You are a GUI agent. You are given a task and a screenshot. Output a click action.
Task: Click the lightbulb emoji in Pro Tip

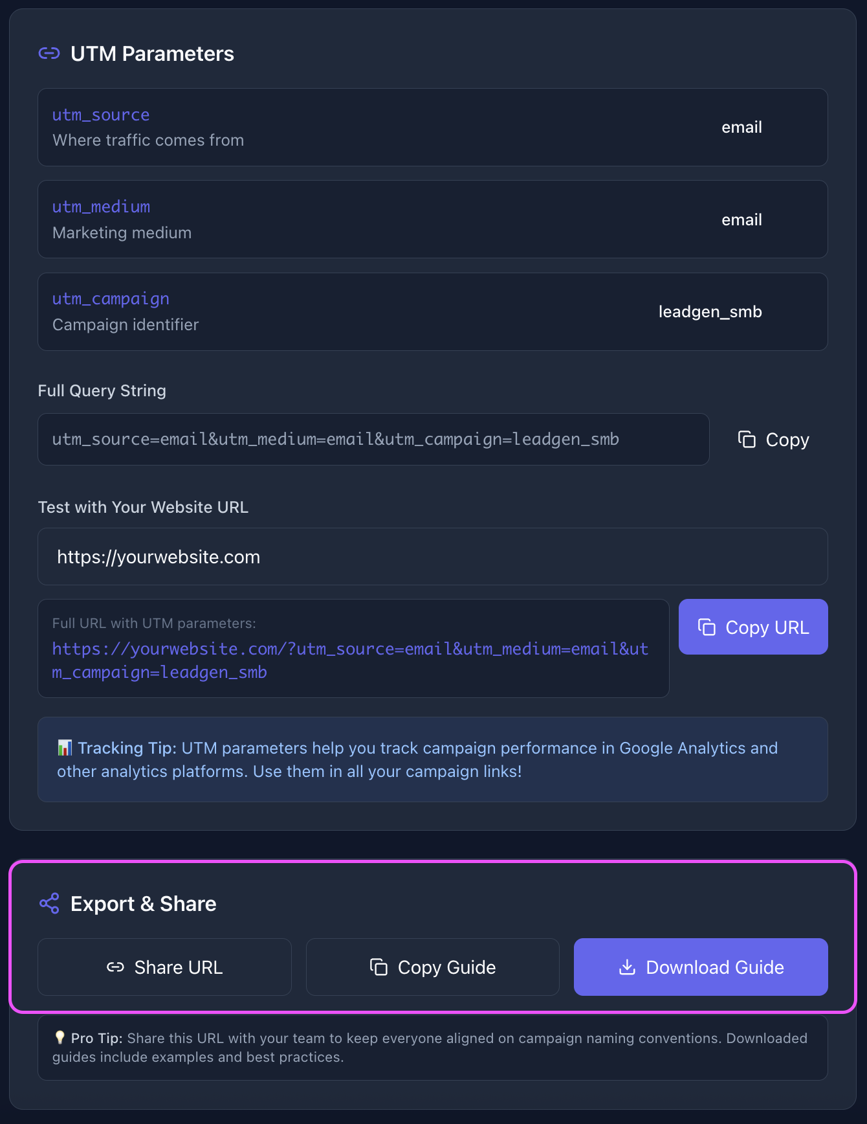60,1038
